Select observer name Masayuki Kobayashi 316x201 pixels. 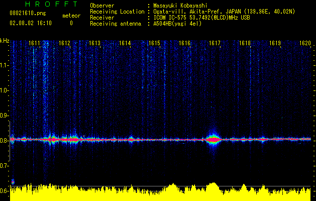point(180,6)
